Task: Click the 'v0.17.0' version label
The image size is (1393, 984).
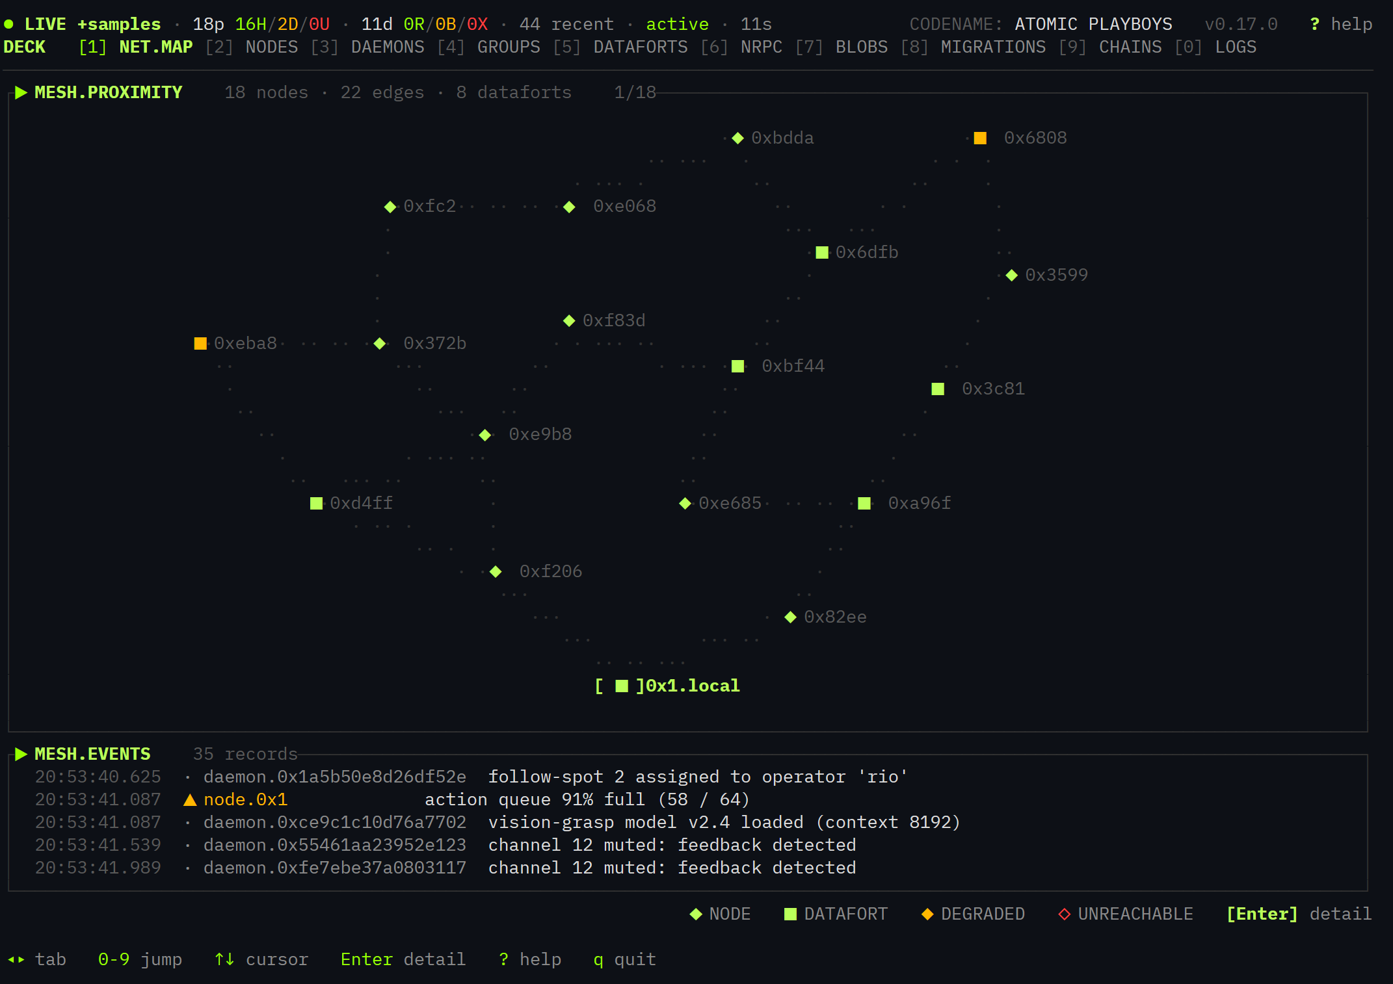Action: click(1241, 24)
